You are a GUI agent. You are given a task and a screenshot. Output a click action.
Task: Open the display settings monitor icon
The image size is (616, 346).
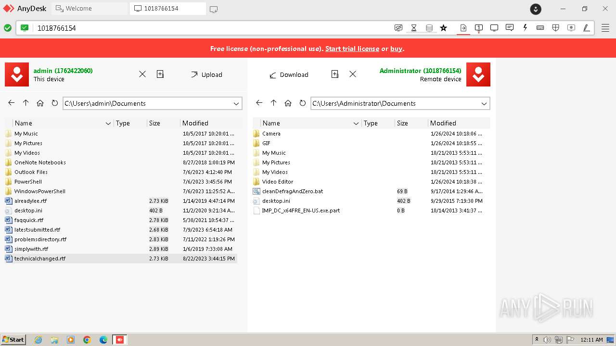click(494, 28)
